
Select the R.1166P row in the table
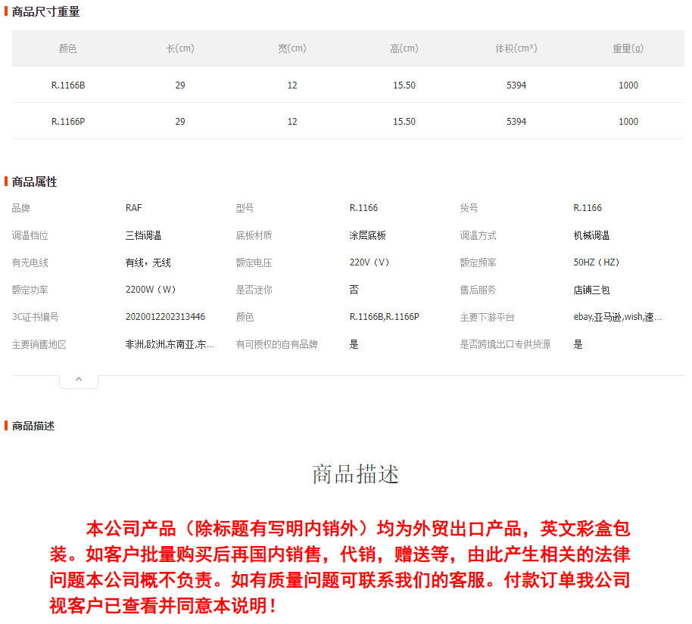68,121
